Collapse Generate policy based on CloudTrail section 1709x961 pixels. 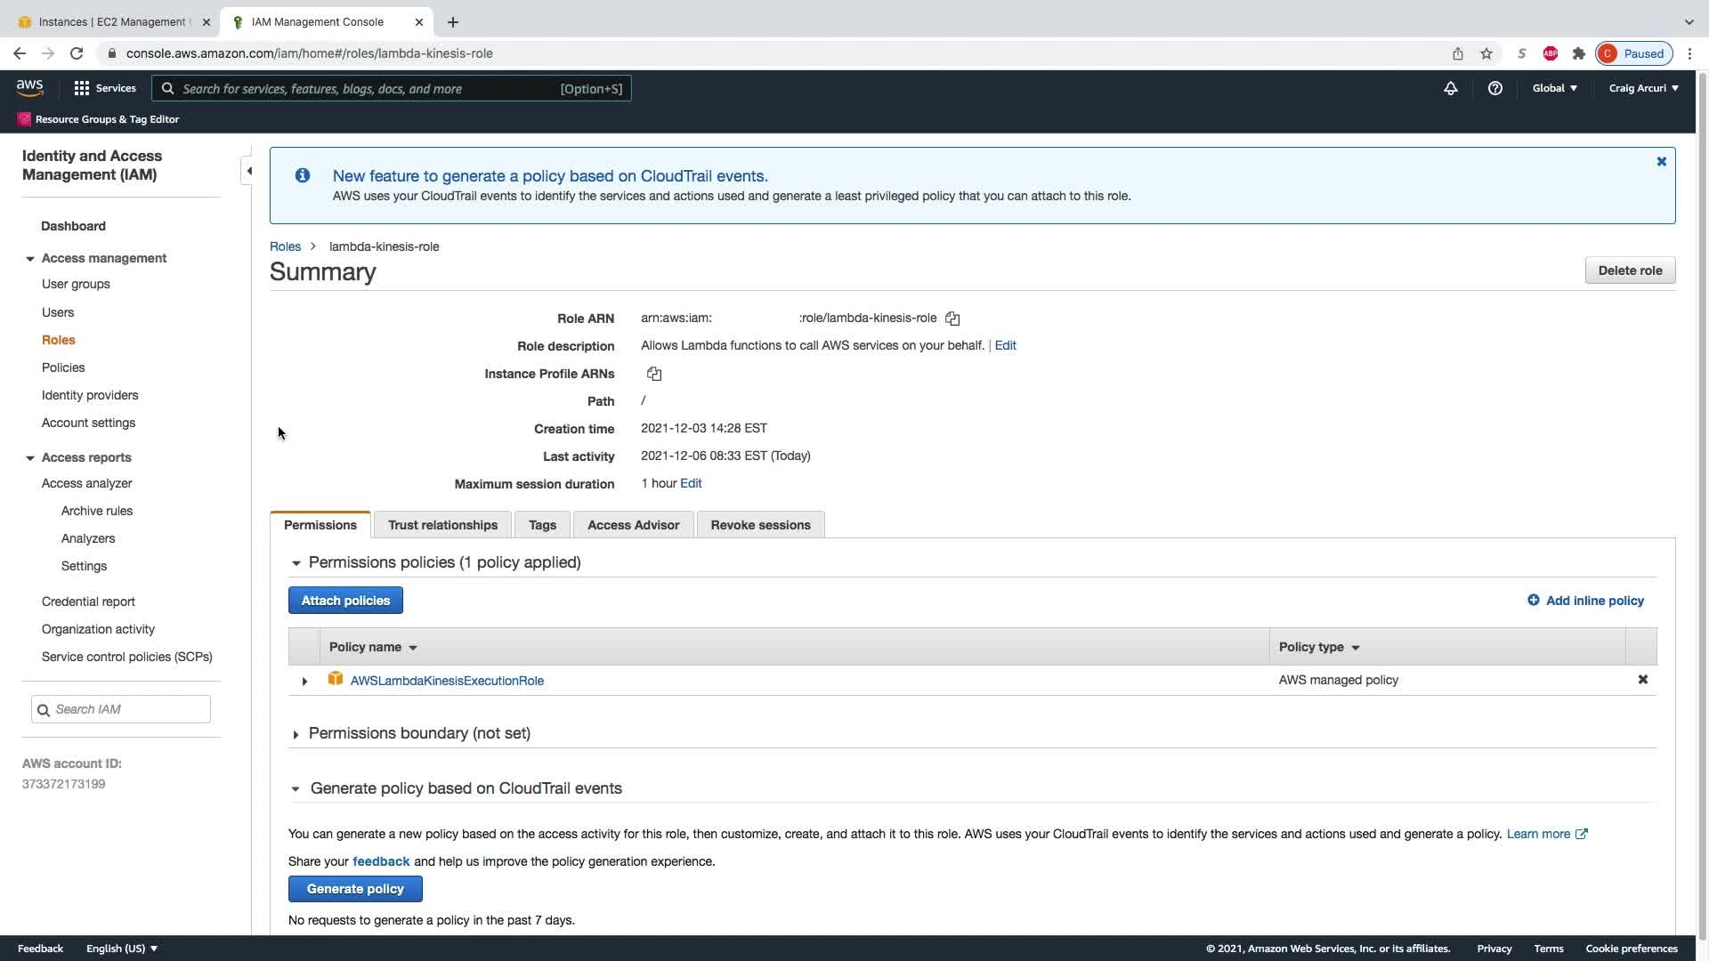296,789
